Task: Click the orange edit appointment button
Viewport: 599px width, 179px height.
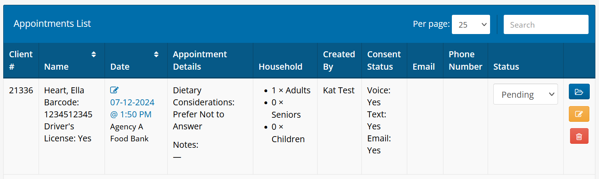Action: [x=579, y=114]
